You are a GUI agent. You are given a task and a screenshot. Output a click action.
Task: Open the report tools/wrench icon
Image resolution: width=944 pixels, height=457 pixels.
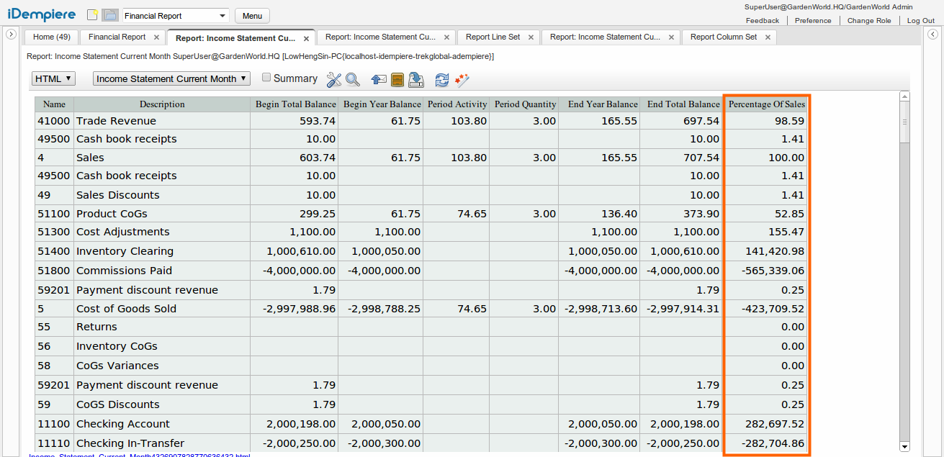pos(333,79)
